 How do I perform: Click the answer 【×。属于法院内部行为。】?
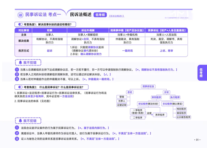[93, 128]
